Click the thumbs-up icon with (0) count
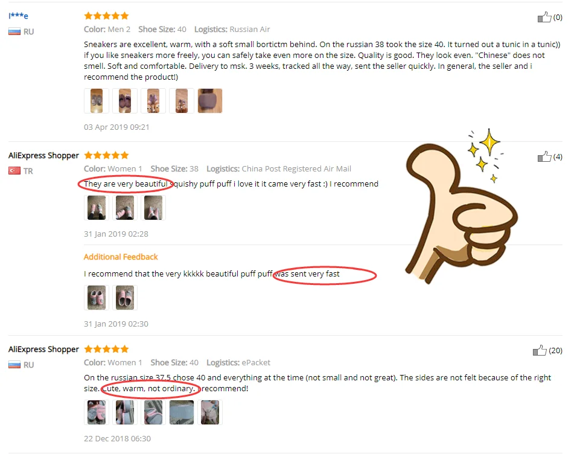Image resolution: width=580 pixels, height=454 pixels. click(x=544, y=17)
